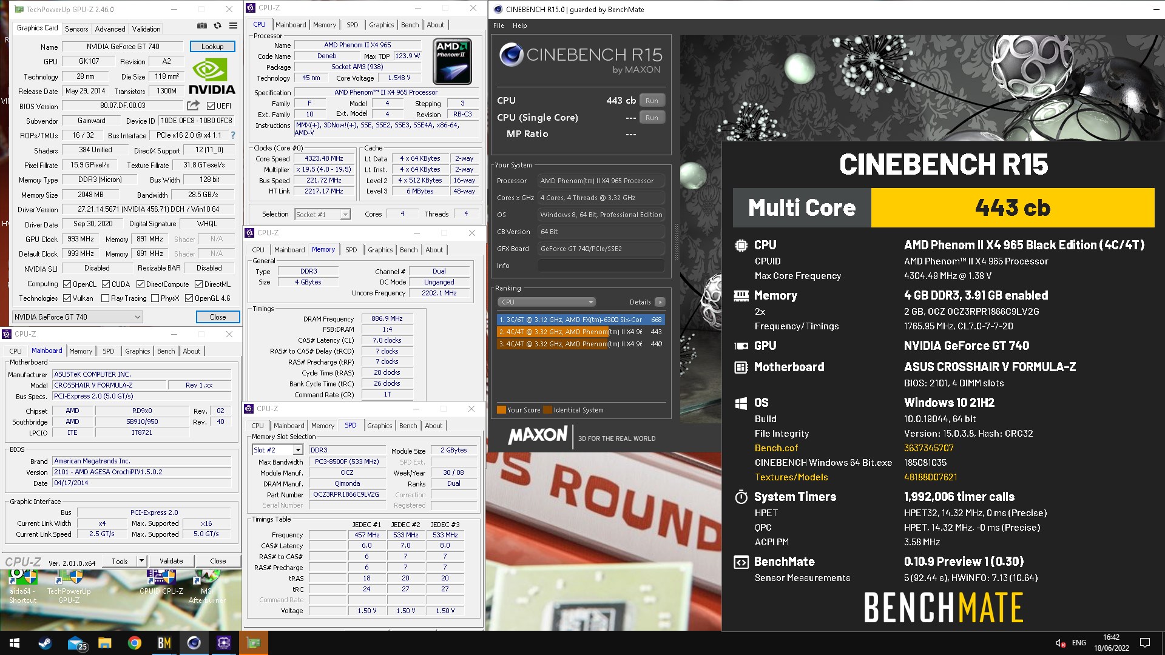Click the GPU-Z refresh arrows icon
This screenshot has height=655, width=1165.
[217, 26]
